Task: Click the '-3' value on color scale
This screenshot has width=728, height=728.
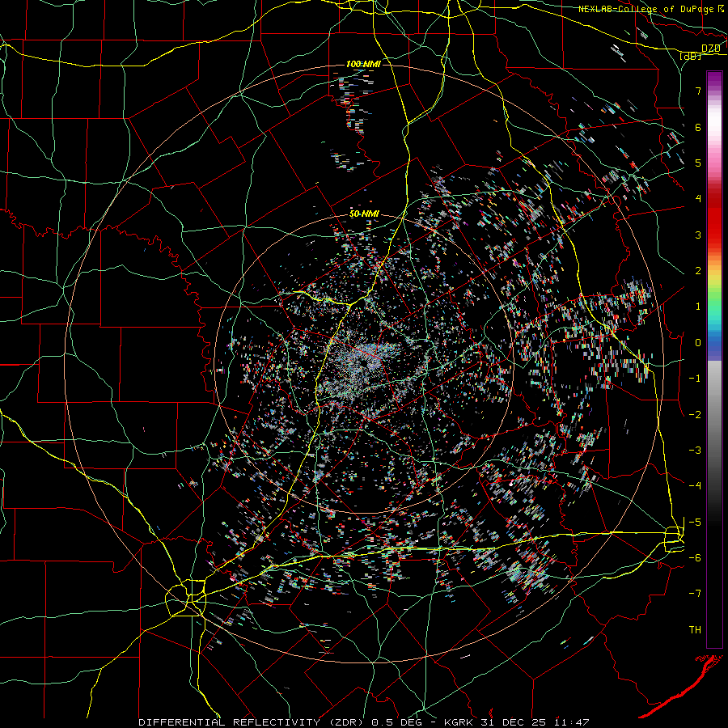Action: [x=695, y=450]
